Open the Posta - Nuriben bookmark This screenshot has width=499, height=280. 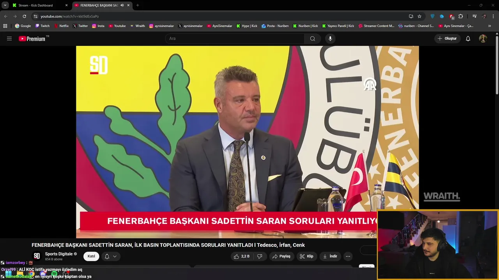point(275,26)
